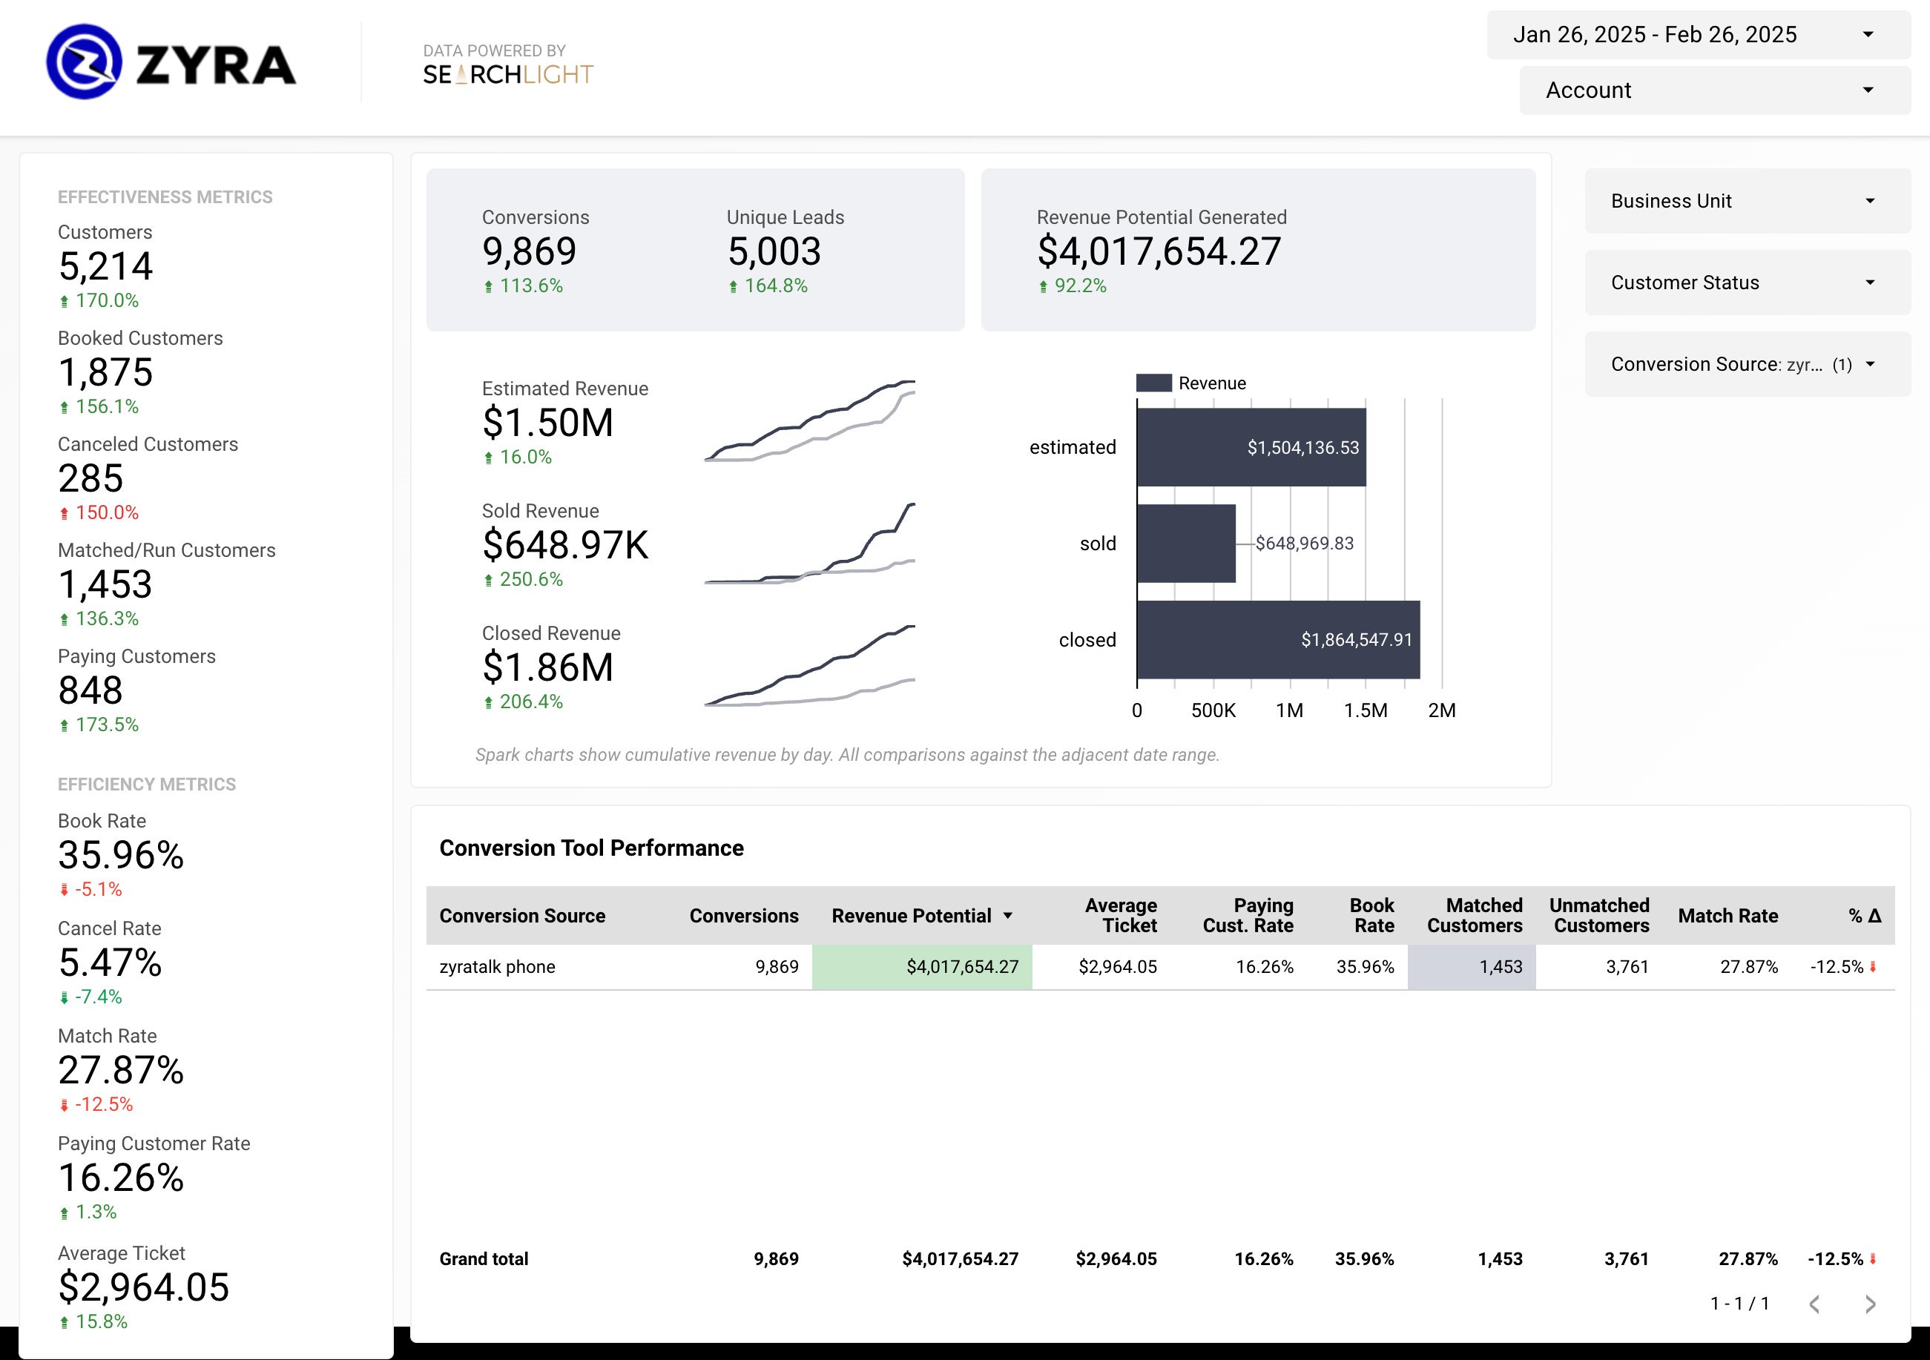Screen dimensions: 1930x1360
Task: Go to previous table page arrow
Action: pos(1814,1304)
